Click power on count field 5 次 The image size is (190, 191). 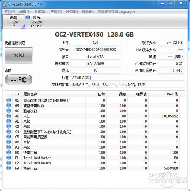pyautogui.click(x=171, y=64)
